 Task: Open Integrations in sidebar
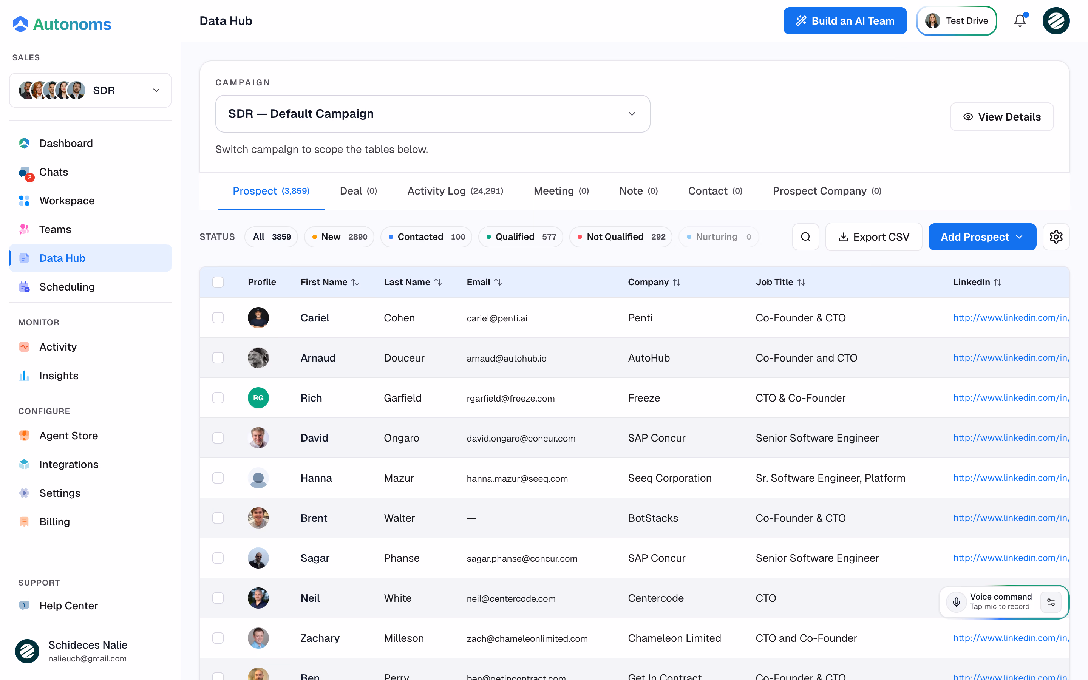[x=90, y=465]
